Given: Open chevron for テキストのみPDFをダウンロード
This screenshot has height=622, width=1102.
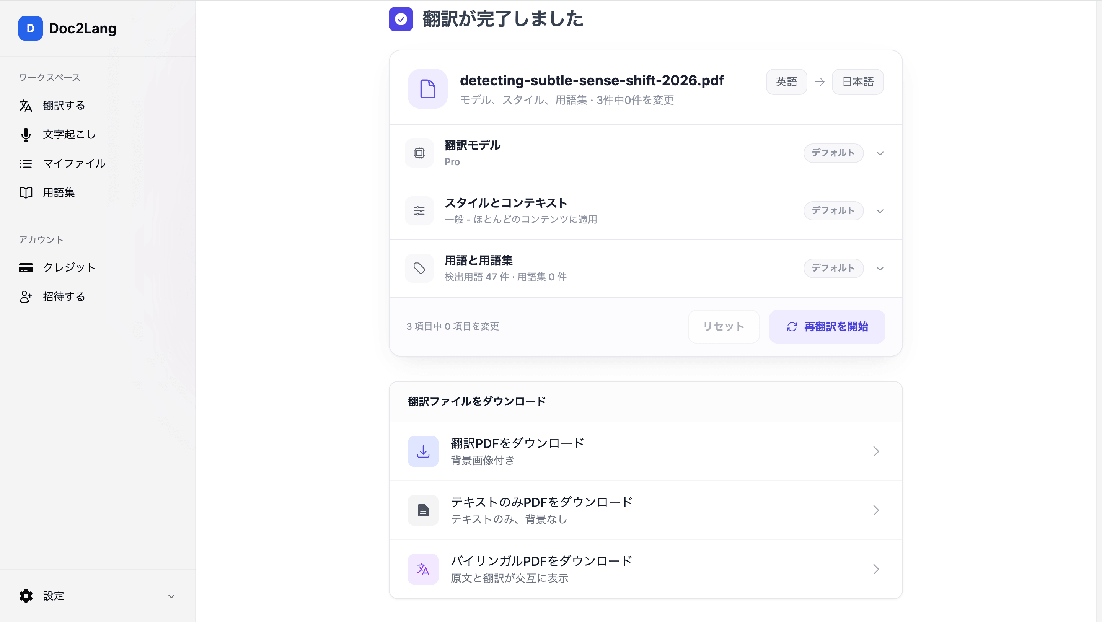Looking at the screenshot, I should pos(876,510).
